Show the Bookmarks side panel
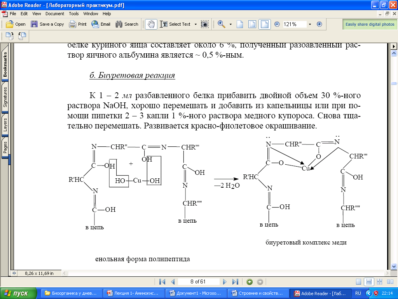This screenshot has width=398, height=299. pyautogui.click(x=5, y=65)
